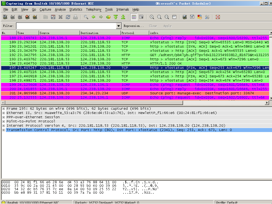Select packet 192 HTTP GET row
Image resolution: width=272 pixels, height=204 pixels.
pos(135,55)
